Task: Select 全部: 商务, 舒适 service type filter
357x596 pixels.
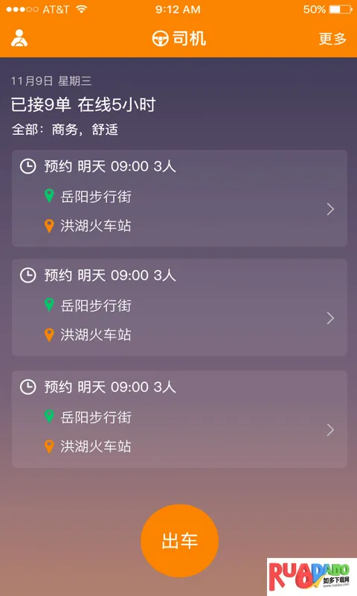Action: tap(65, 130)
